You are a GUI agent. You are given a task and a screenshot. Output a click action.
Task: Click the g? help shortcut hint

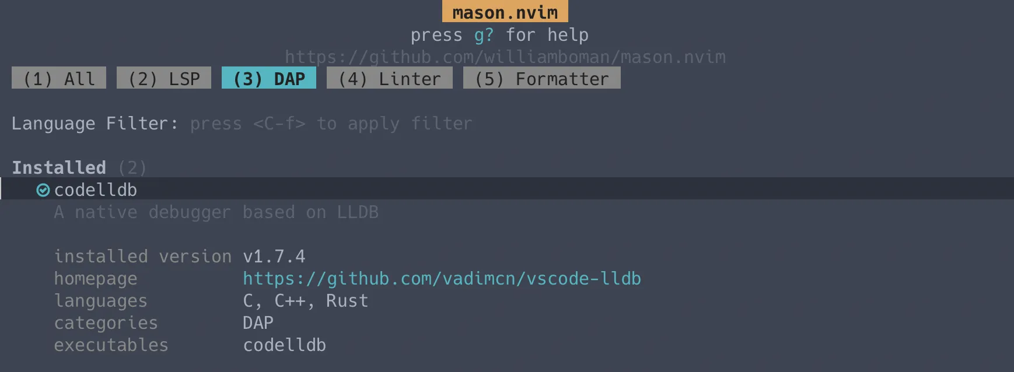coord(484,35)
